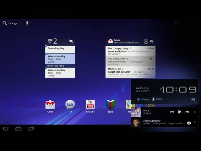Dismiss the Anand Agarawala notification
Screen dimensions: 201x151
(x=195, y=122)
